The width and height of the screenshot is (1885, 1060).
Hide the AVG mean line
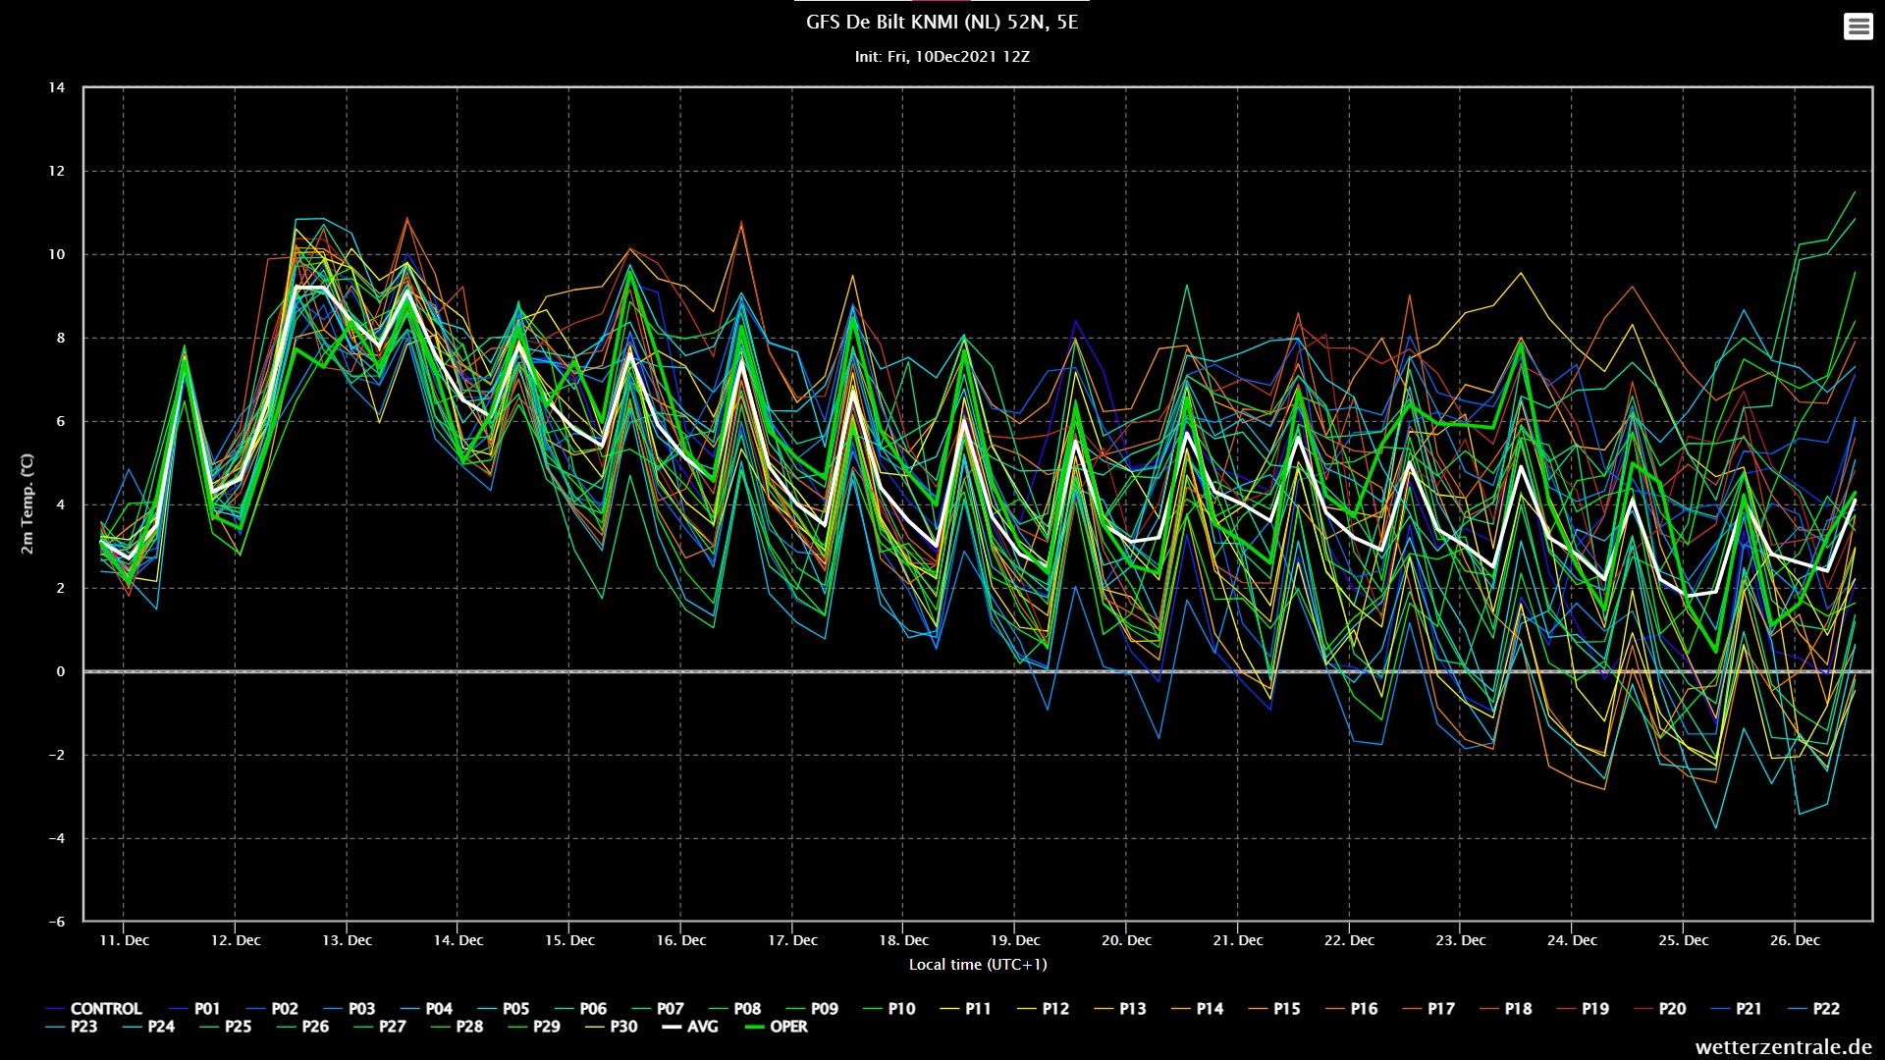[x=702, y=1027]
